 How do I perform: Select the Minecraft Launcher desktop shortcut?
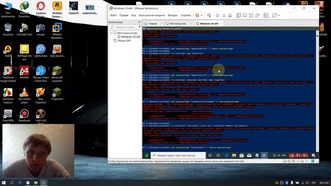[57, 74]
